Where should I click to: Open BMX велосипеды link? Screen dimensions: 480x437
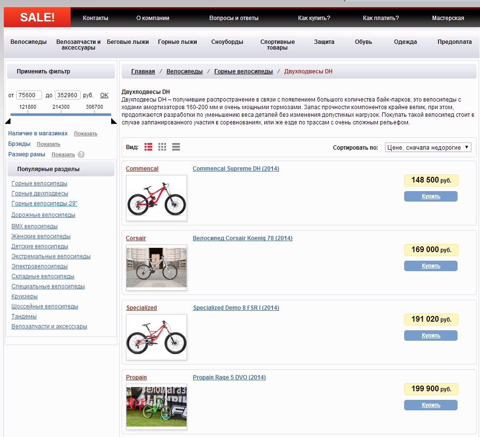click(34, 226)
